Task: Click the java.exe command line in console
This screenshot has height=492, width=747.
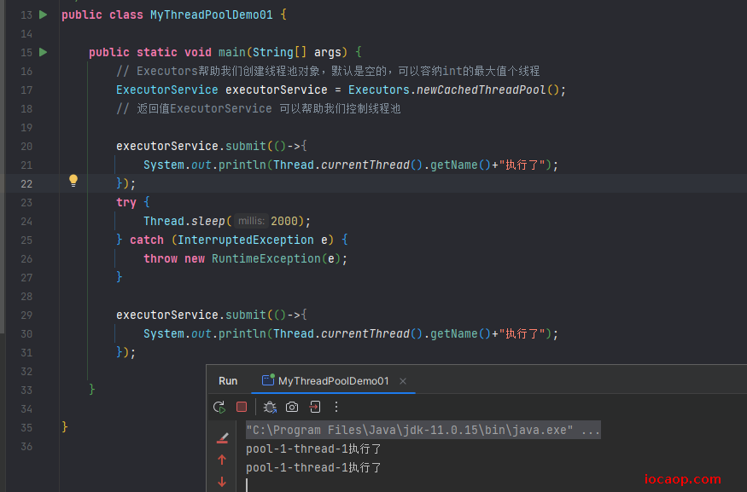Action: pyautogui.click(x=423, y=430)
